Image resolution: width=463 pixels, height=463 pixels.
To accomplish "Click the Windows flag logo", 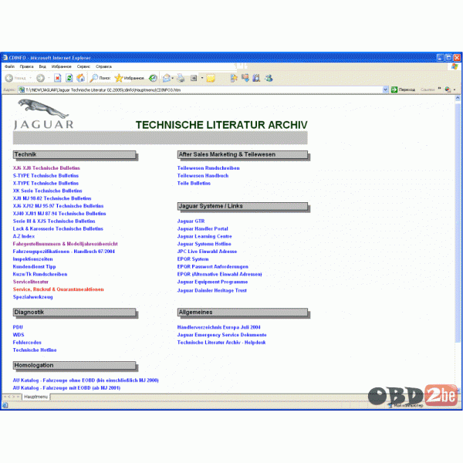I will [x=455, y=66].
